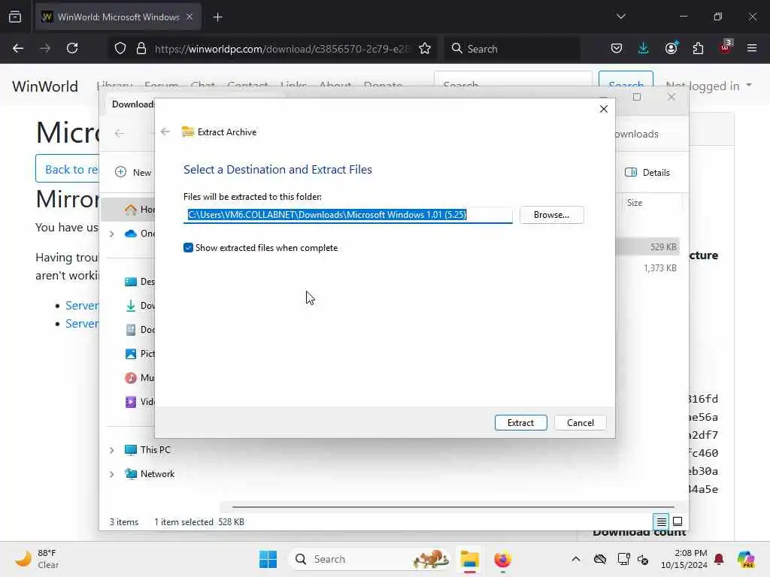
Task: Open the Windows Start menu
Action: pyautogui.click(x=268, y=559)
